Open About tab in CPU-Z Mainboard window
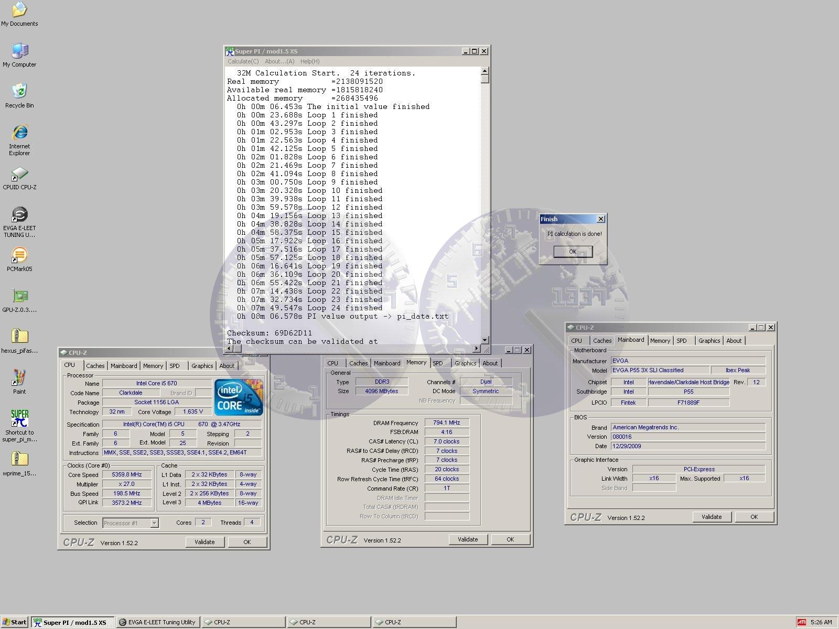 coord(734,341)
